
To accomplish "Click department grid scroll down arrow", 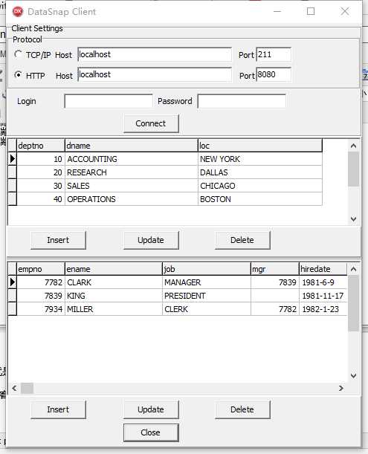I will pyautogui.click(x=353, y=219).
